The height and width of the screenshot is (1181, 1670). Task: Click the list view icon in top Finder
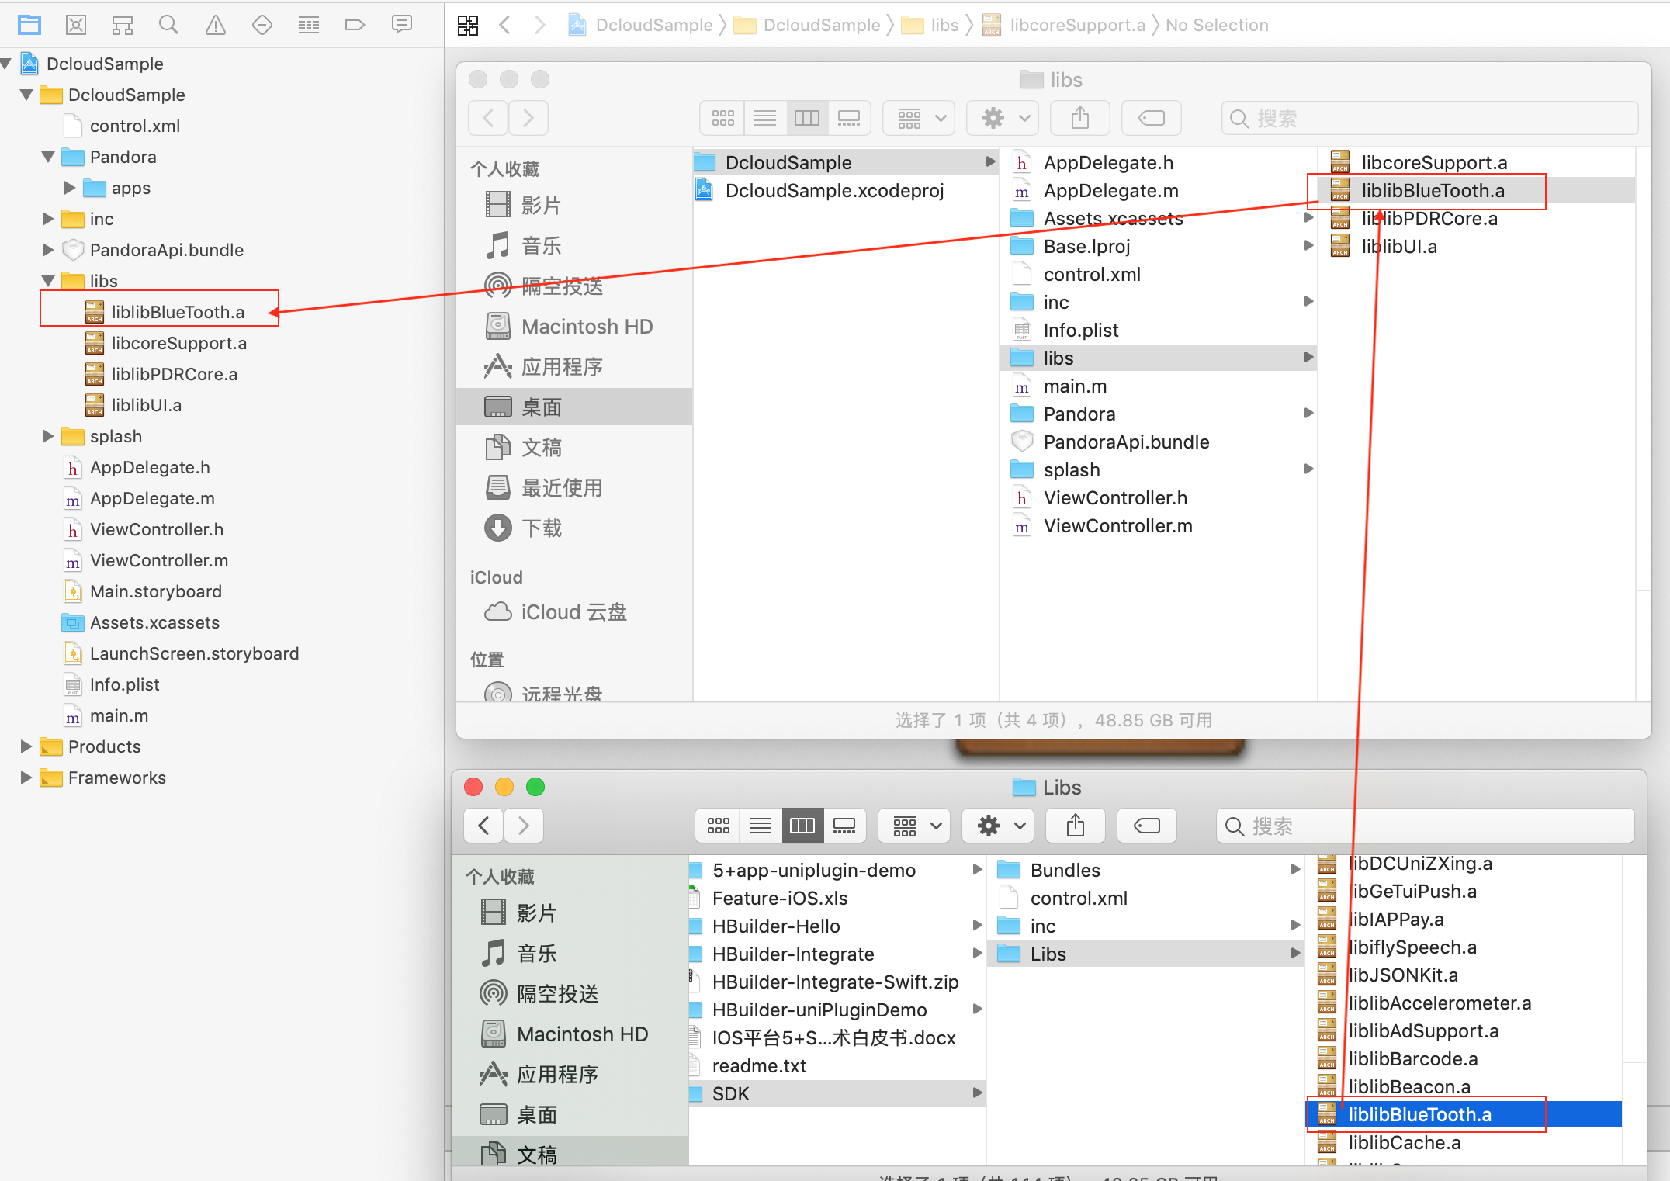(764, 116)
